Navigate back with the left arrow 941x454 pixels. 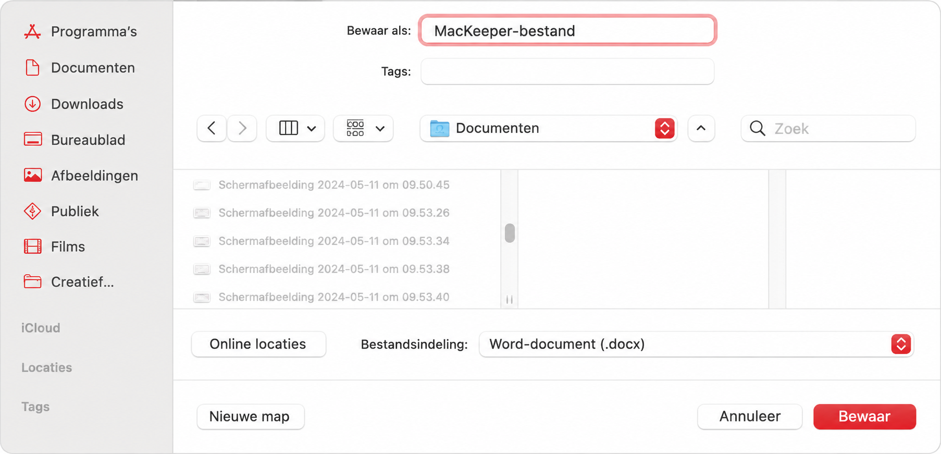(x=212, y=128)
